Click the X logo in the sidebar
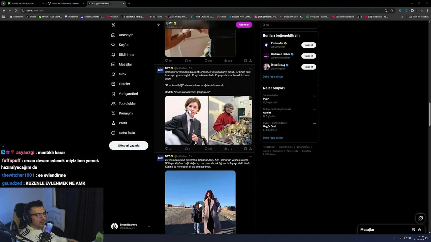The width and height of the screenshot is (431, 242). [113, 25]
